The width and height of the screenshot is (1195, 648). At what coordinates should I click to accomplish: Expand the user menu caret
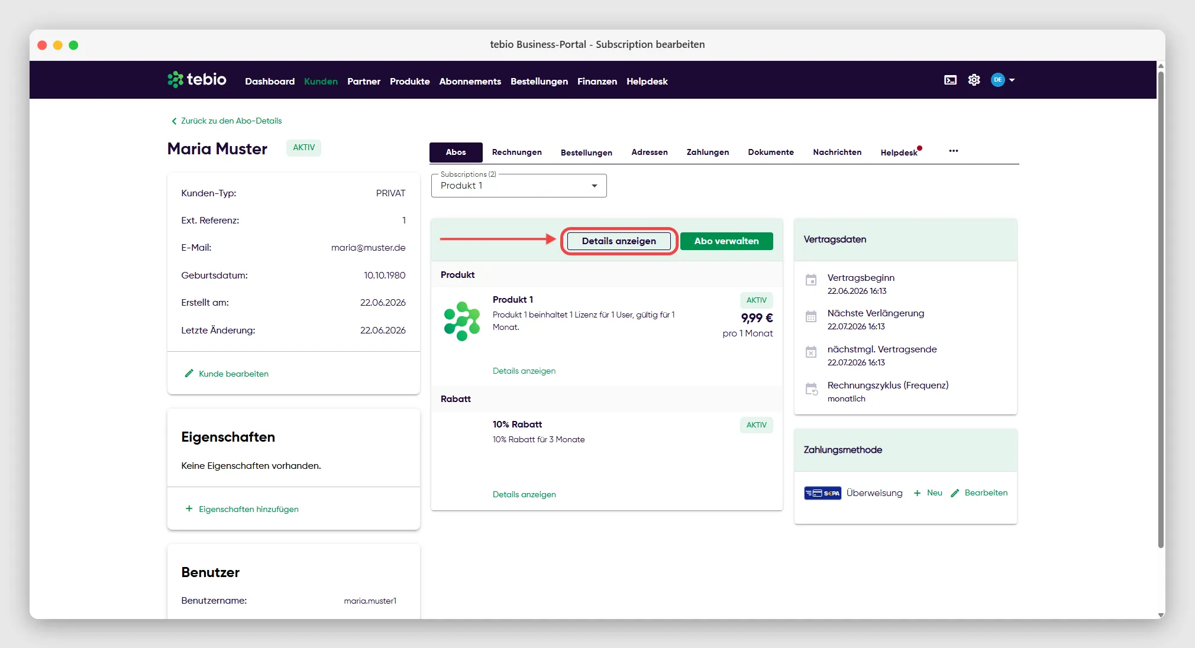click(x=1012, y=80)
